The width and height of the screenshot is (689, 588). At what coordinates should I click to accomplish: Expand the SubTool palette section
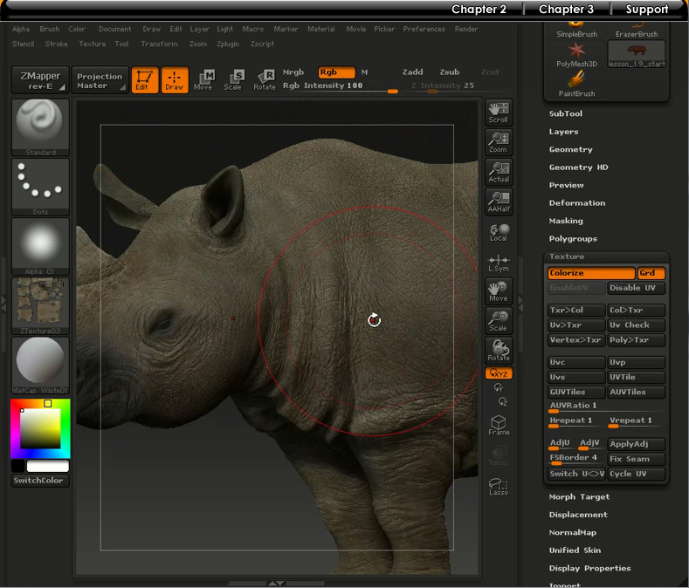pos(565,113)
